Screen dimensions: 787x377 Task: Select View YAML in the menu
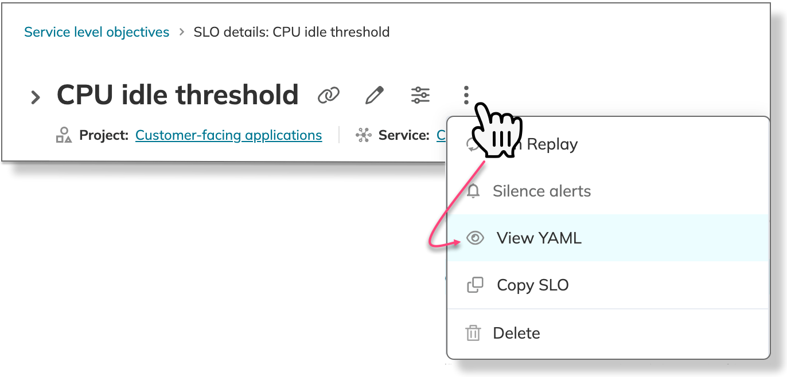(608, 238)
